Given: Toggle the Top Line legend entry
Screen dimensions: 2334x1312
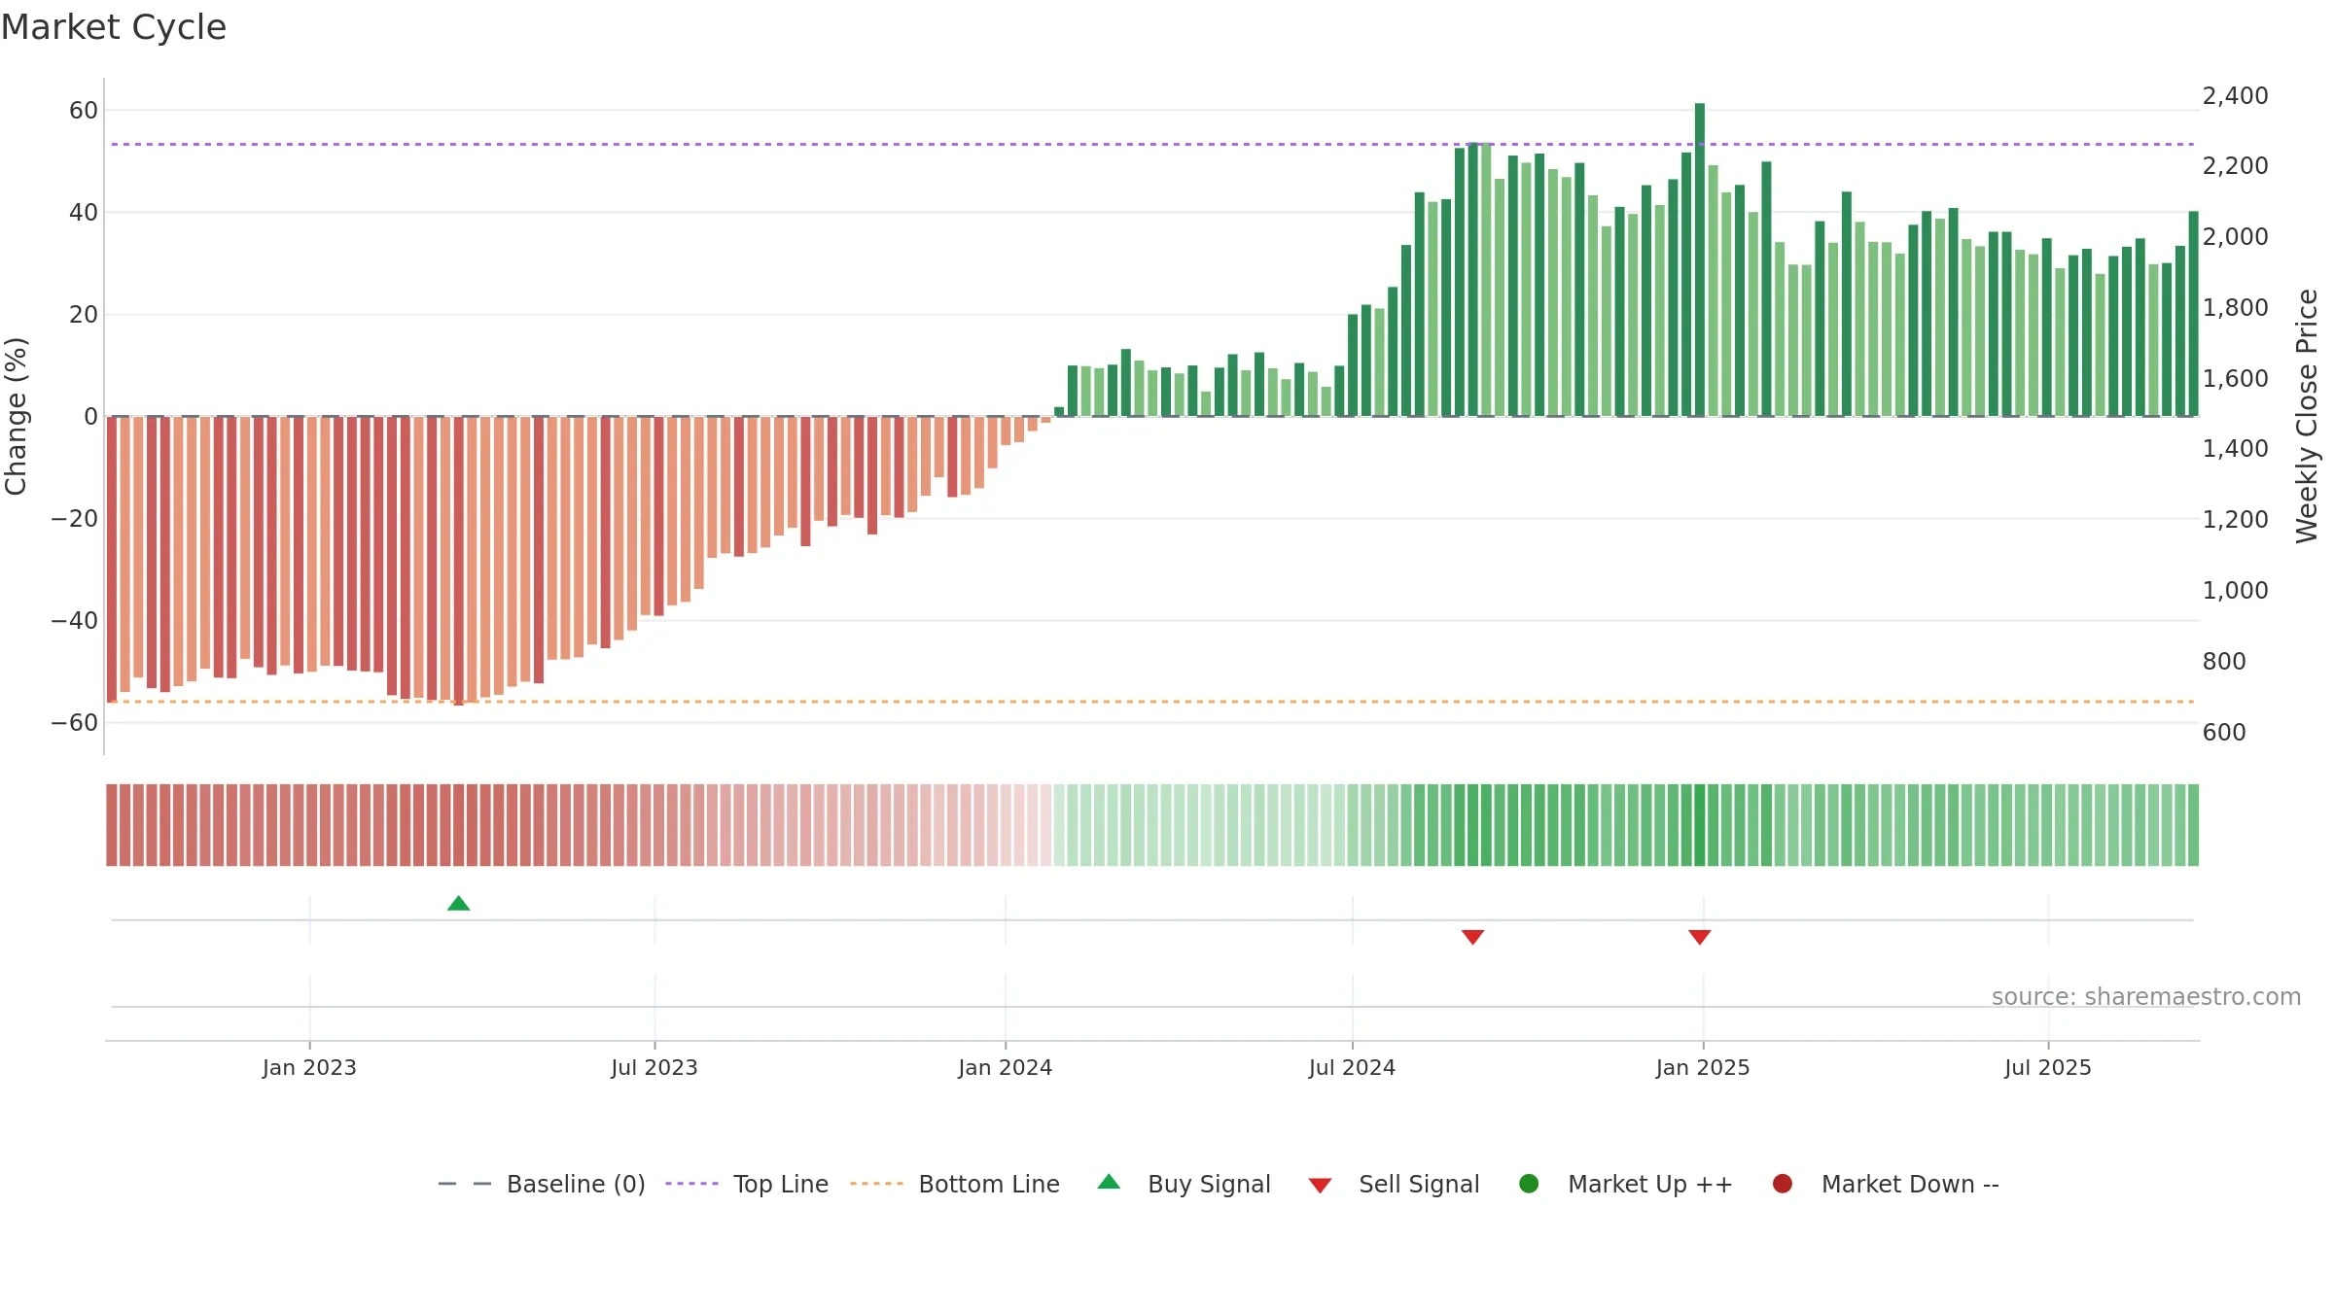Looking at the screenshot, I should [747, 1184].
